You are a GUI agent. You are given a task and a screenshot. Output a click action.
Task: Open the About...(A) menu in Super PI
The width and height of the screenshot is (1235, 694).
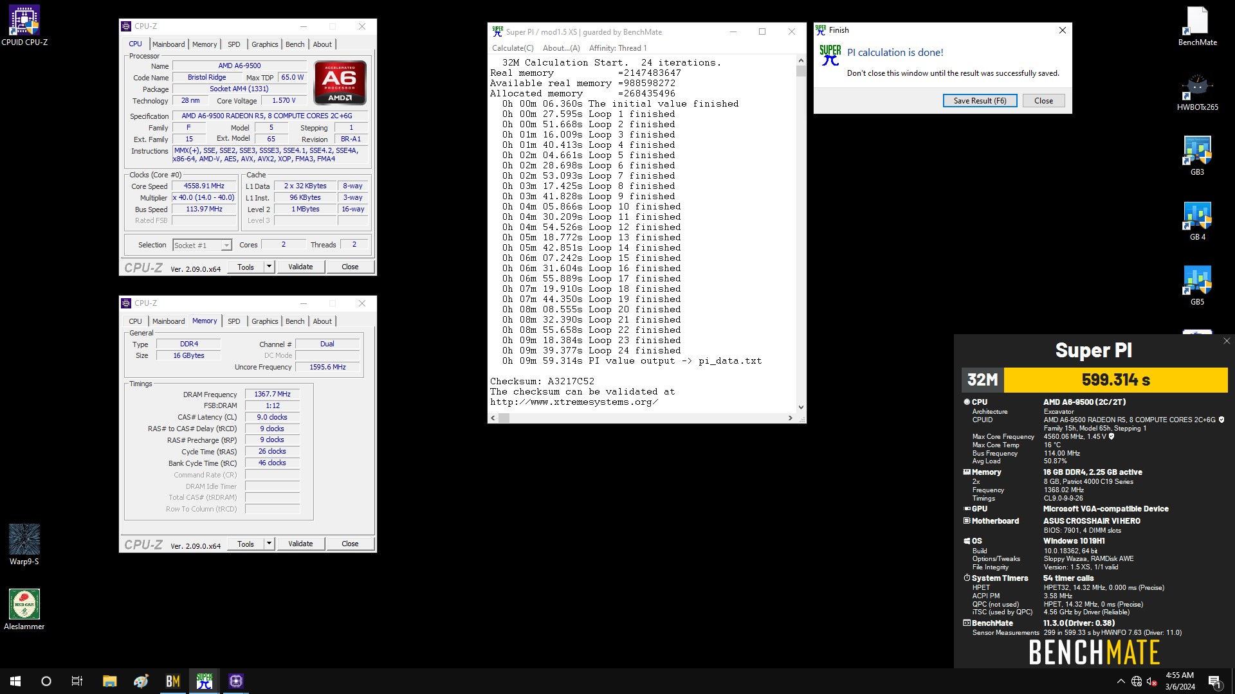561,48
